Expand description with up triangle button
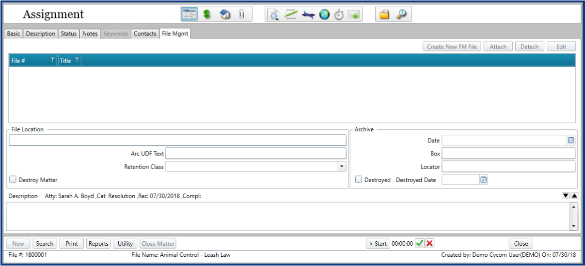Screen dimensions: 585x266 click(574, 196)
